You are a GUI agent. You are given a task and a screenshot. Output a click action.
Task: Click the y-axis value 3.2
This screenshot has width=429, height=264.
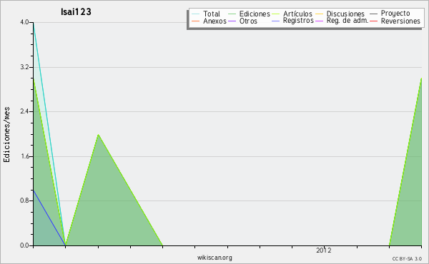pyautogui.click(x=24, y=67)
